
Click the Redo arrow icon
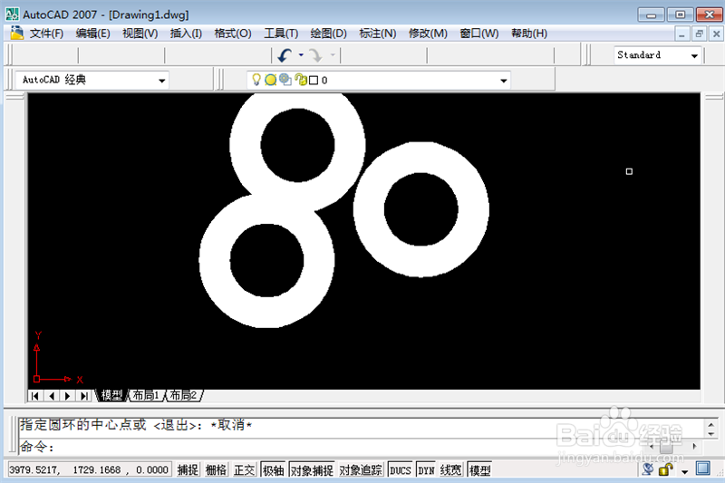pyautogui.click(x=315, y=55)
